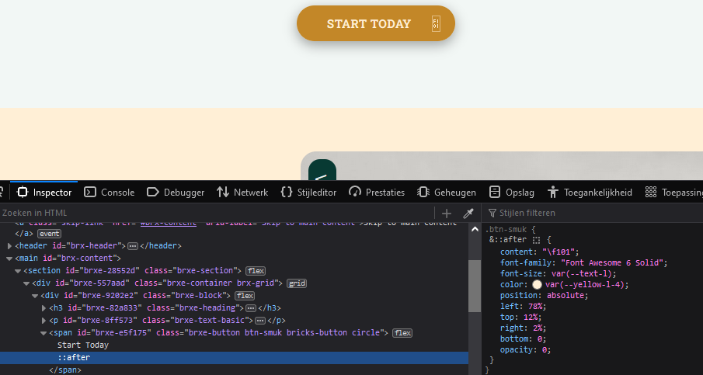The width and height of the screenshot is (703, 375).
Task: Click the ellipsis badge in p brxe-8ff573
Action: tap(260, 321)
